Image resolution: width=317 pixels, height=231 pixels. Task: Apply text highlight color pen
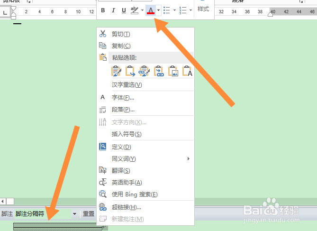(135, 10)
